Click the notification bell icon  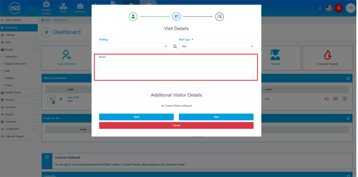tap(320, 8)
